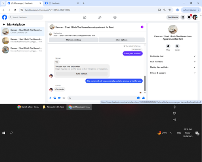Bookmark this page star icon

170,10
